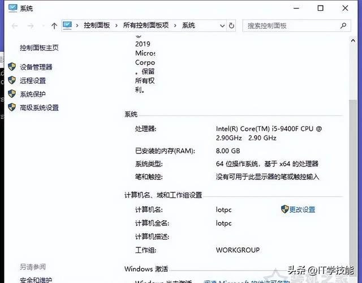Click shield icon beside 远程设置
The height and width of the screenshot is (283, 362).
tap(12, 80)
